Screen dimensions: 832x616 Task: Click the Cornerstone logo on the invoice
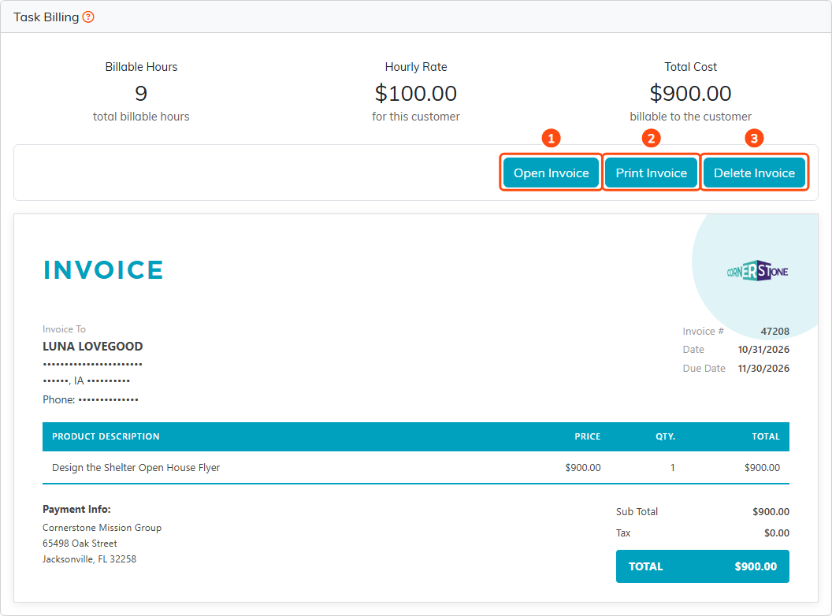[757, 271]
